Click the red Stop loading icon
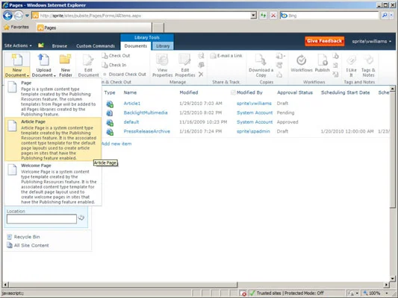Image resolution: width=398 pixels, height=298 pixels. click(273, 16)
